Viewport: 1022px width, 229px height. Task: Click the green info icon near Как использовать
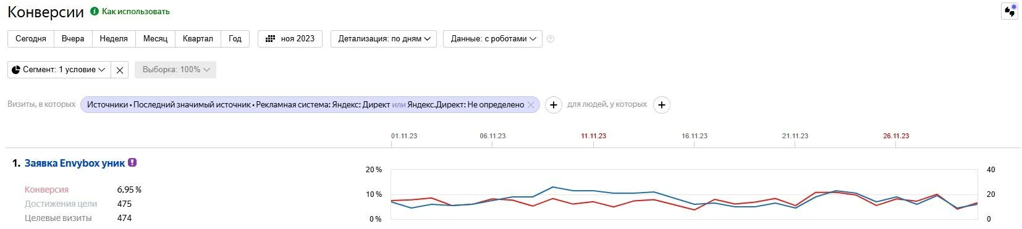[x=95, y=11]
